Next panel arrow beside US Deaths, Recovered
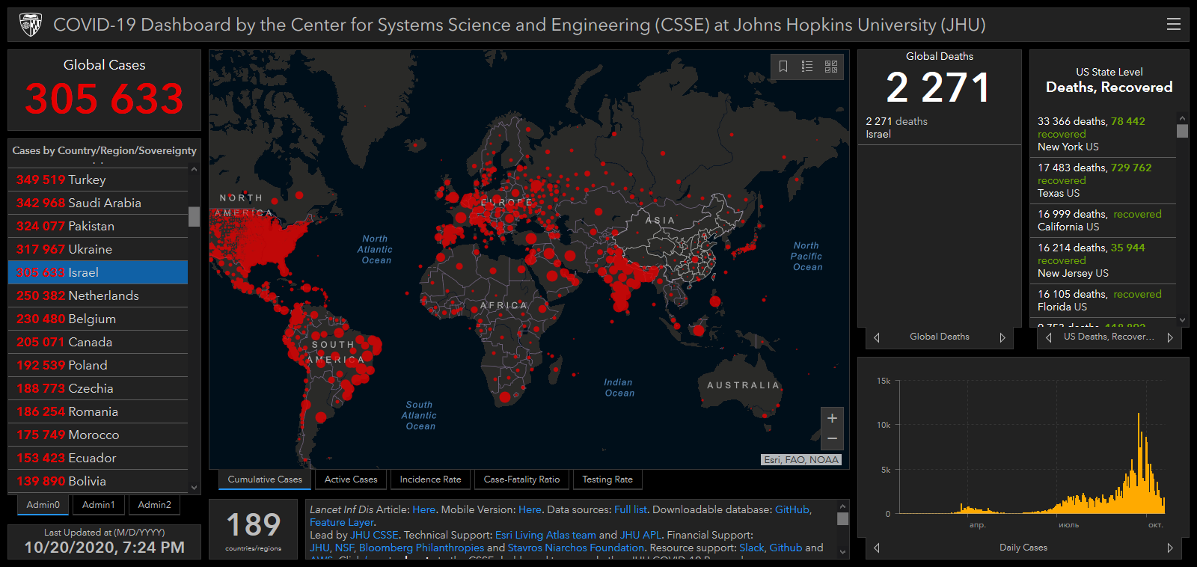Screen dimensions: 1197x567 (1169, 337)
